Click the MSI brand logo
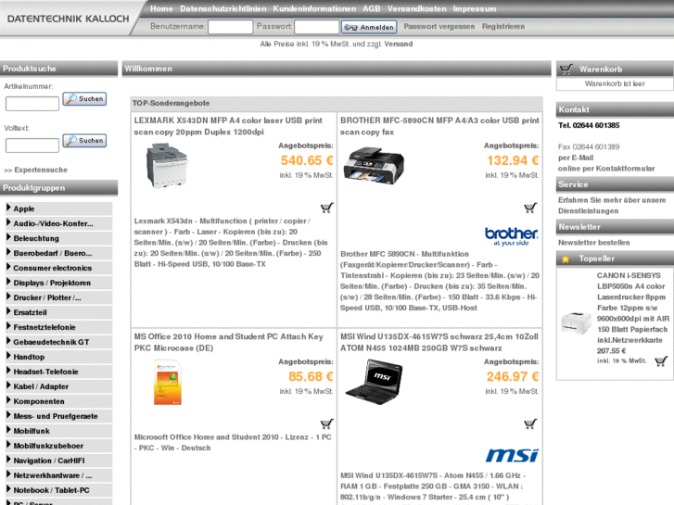The height and width of the screenshot is (505, 674). 512,456
